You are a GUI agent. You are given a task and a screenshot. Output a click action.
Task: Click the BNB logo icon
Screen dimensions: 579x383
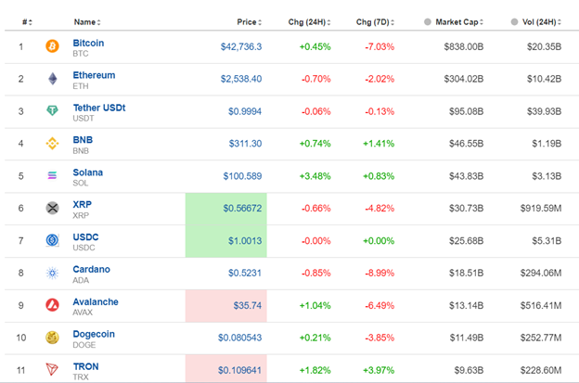(x=52, y=144)
